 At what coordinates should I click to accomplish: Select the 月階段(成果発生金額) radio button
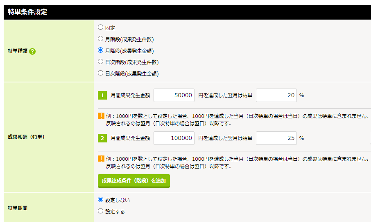click(101, 51)
